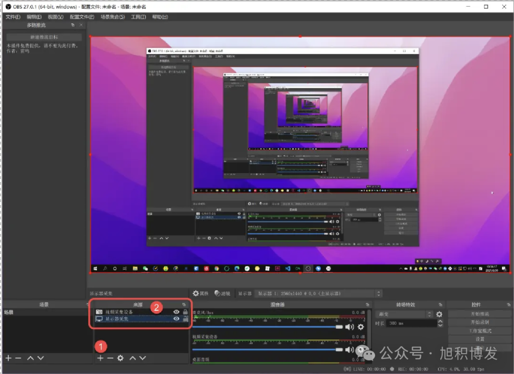Click 开始录制 to start recording

click(x=480, y=322)
